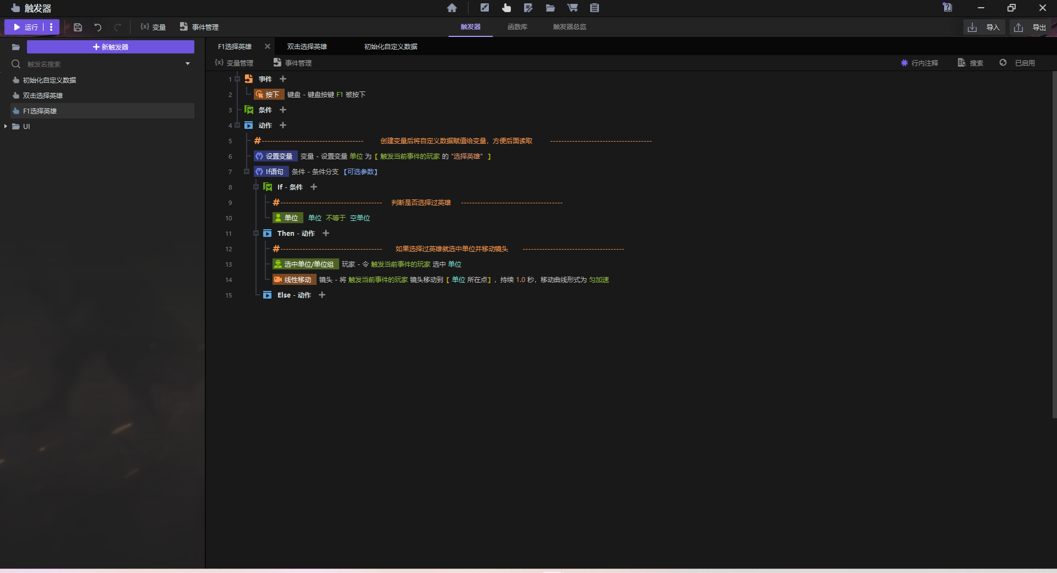Open the clipboard list icon in the title bar

click(595, 8)
